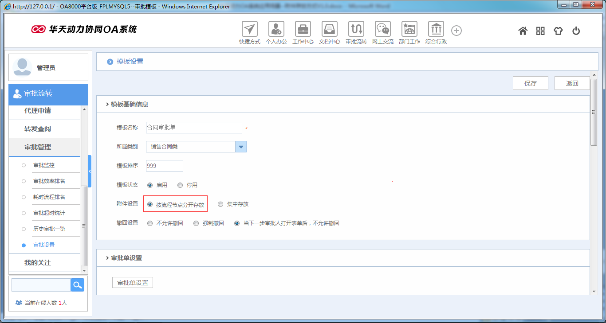The height and width of the screenshot is (323, 606).
Task: Click the 保存 button to save
Action: pyautogui.click(x=530, y=83)
